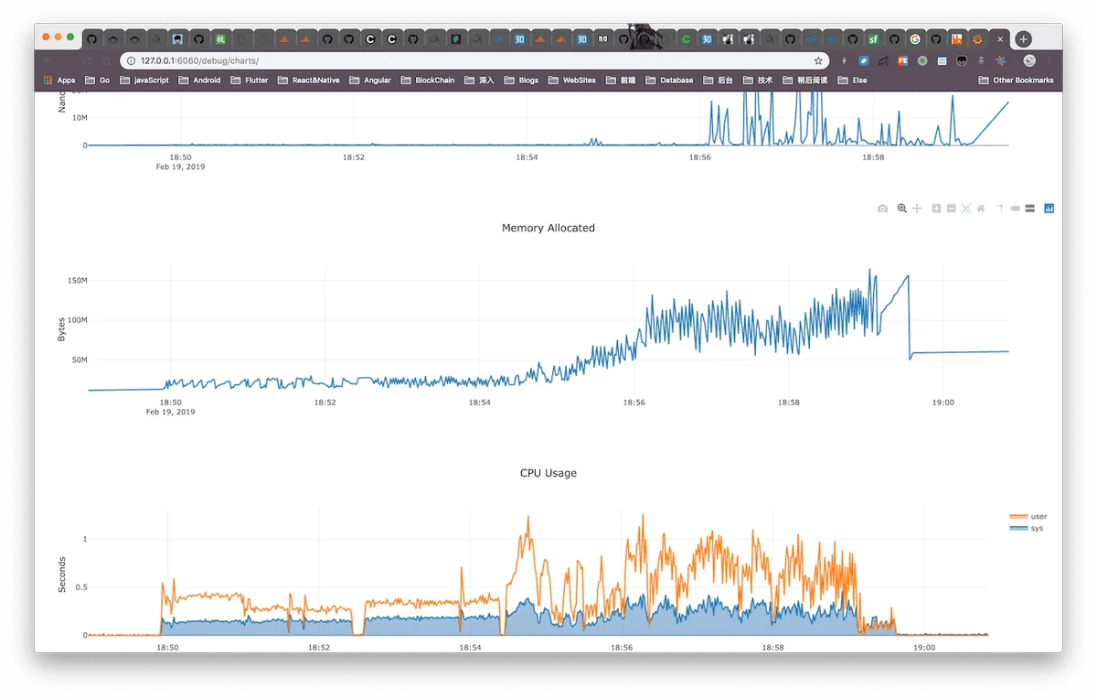This screenshot has height=698, width=1097.
Task: Open the Other Bookmarks folder
Action: (1016, 81)
